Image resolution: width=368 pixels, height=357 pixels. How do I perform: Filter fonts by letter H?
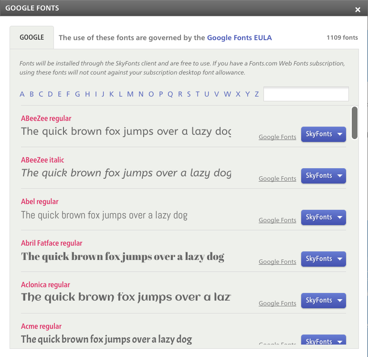(87, 94)
